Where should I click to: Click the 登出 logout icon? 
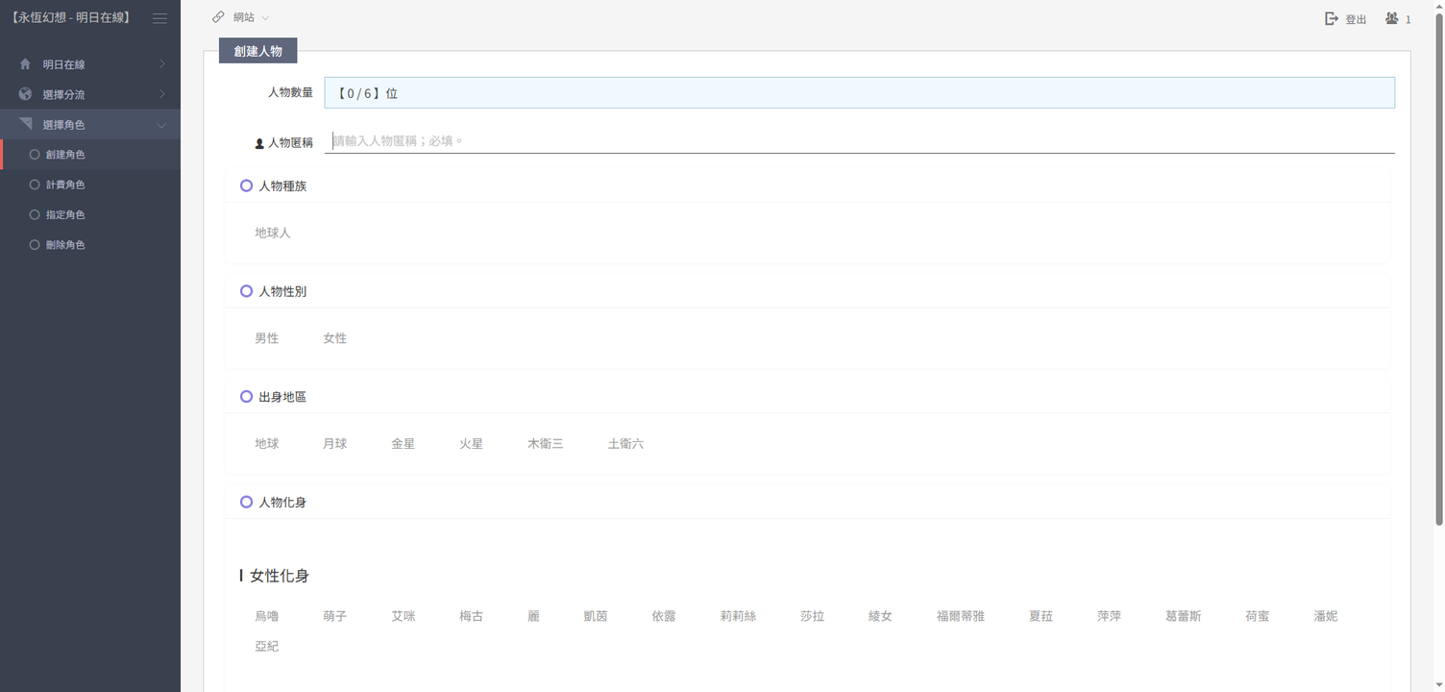coord(1332,18)
